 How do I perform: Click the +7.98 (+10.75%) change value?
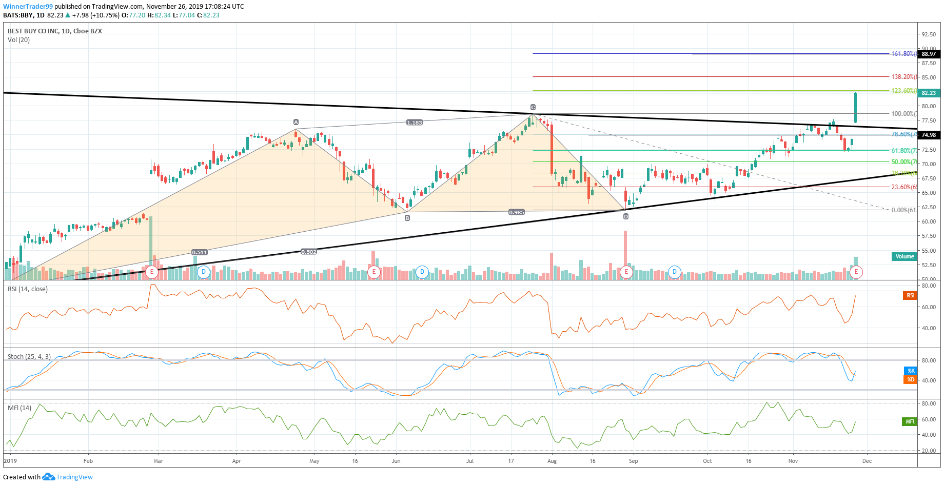(96, 15)
